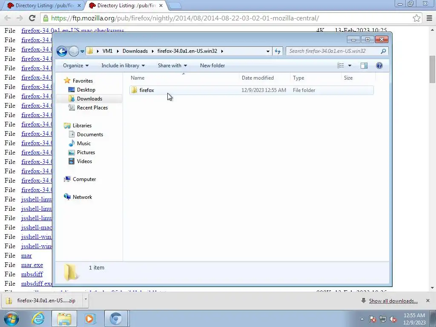Open a new browser tab
This screenshot has width=436, height=327.
click(175, 6)
